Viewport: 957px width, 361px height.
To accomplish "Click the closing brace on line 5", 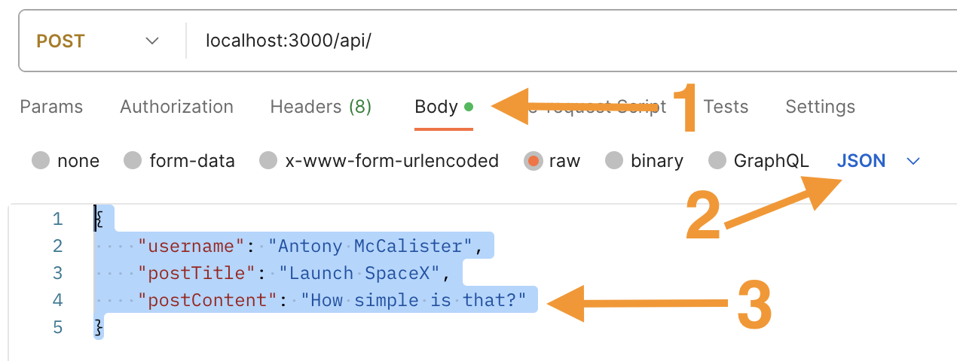I will pos(97,327).
